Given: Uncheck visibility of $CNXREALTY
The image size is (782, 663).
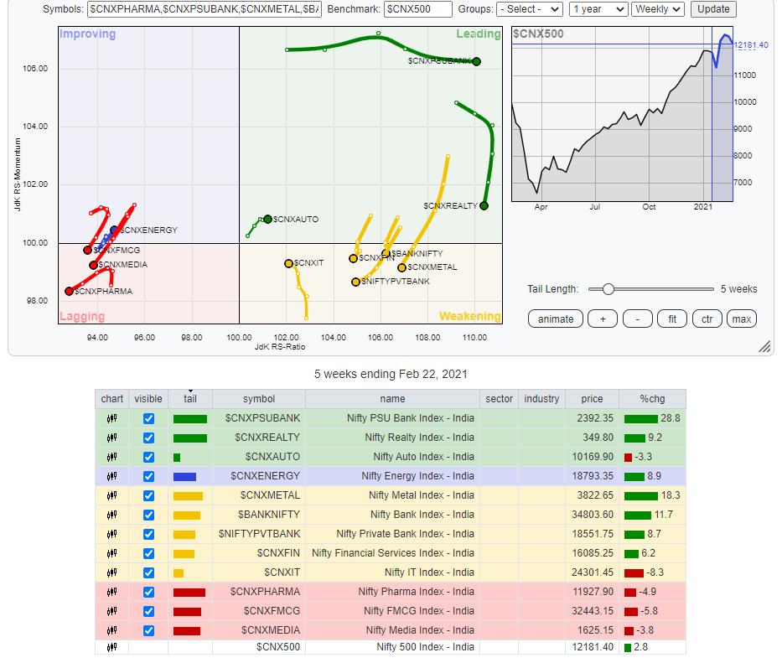Looking at the screenshot, I should pyautogui.click(x=148, y=438).
